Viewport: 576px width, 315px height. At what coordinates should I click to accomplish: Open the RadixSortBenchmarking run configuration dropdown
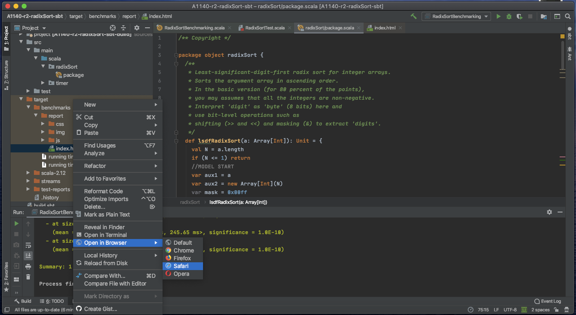click(x=456, y=16)
